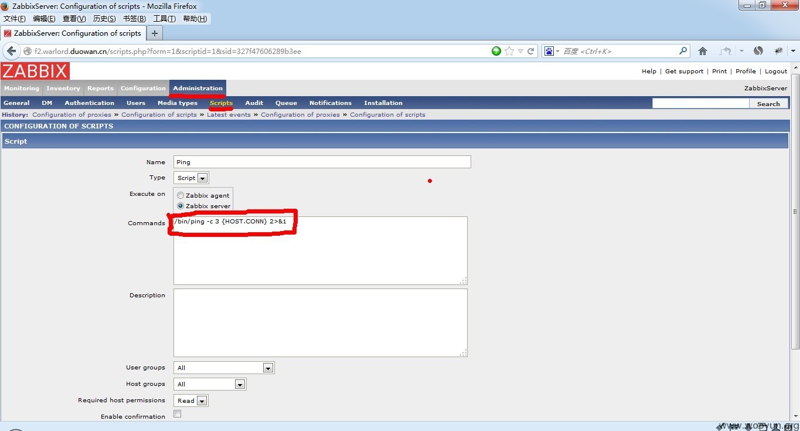Open the Firefox home page icon
The height and width of the screenshot is (431, 800).
(x=703, y=51)
